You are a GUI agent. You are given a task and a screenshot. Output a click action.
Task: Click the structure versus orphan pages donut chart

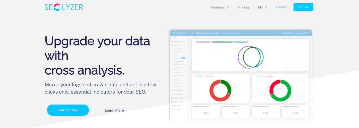[x=280, y=90]
